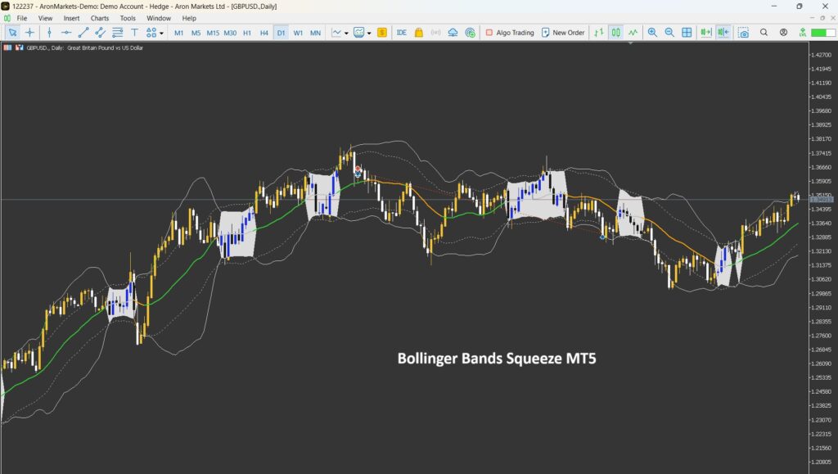Click the New Order button
Image resolution: width=838 pixels, height=474 pixels.
tap(562, 33)
